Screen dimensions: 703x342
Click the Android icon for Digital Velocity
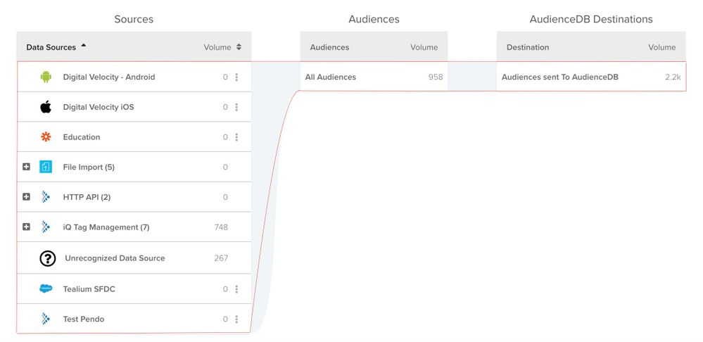[46, 77]
